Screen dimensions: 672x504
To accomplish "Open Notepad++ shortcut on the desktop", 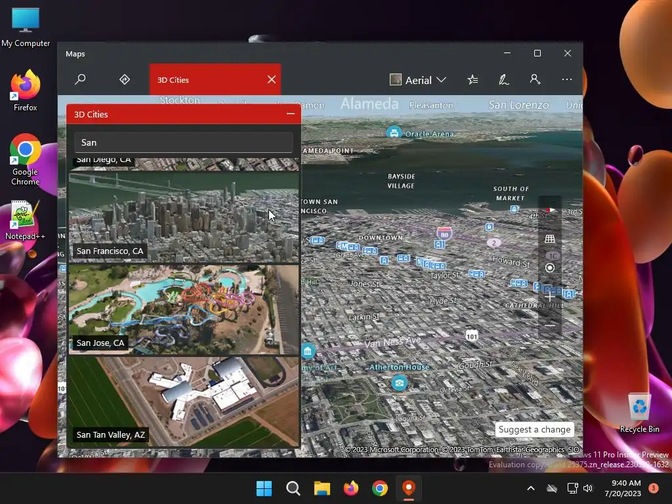I will 26,220.
